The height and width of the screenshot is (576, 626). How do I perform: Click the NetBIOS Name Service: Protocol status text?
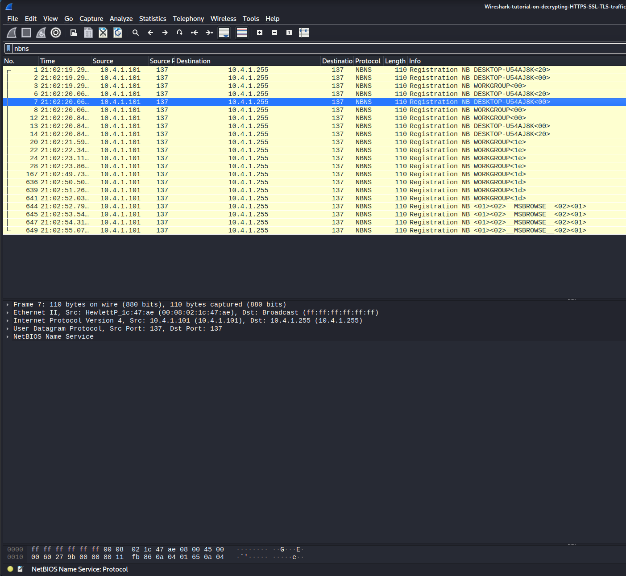tap(80, 569)
